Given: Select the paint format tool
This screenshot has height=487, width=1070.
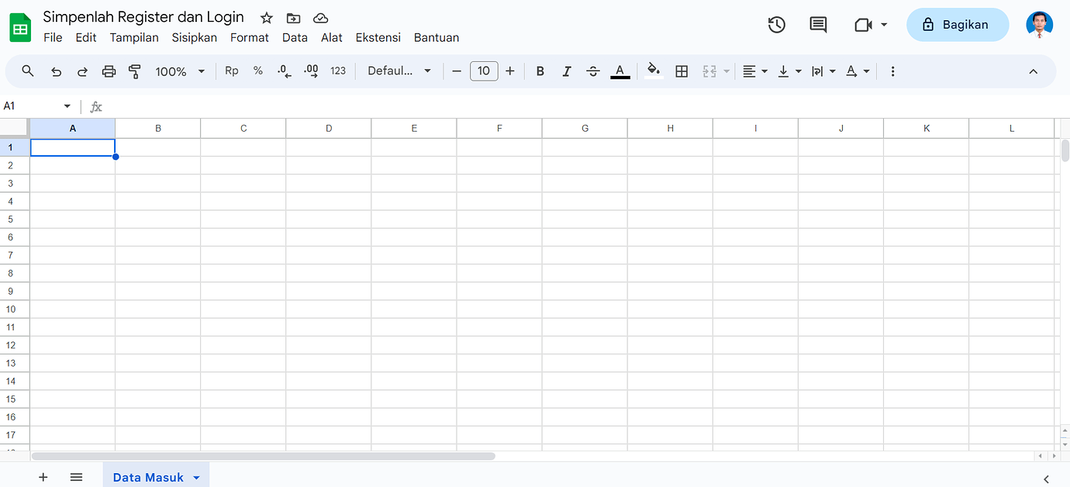Looking at the screenshot, I should coord(135,71).
